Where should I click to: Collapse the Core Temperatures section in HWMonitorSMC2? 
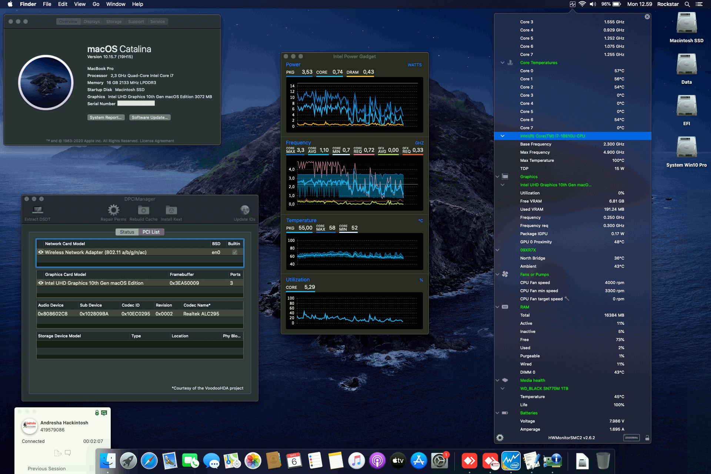502,62
